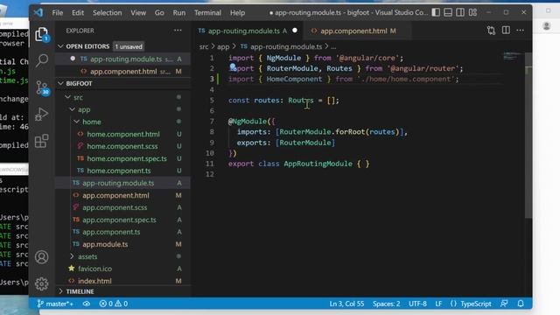Open app.component.ts in explorer
Viewport: 560px width, 315px height.
[x=111, y=232]
